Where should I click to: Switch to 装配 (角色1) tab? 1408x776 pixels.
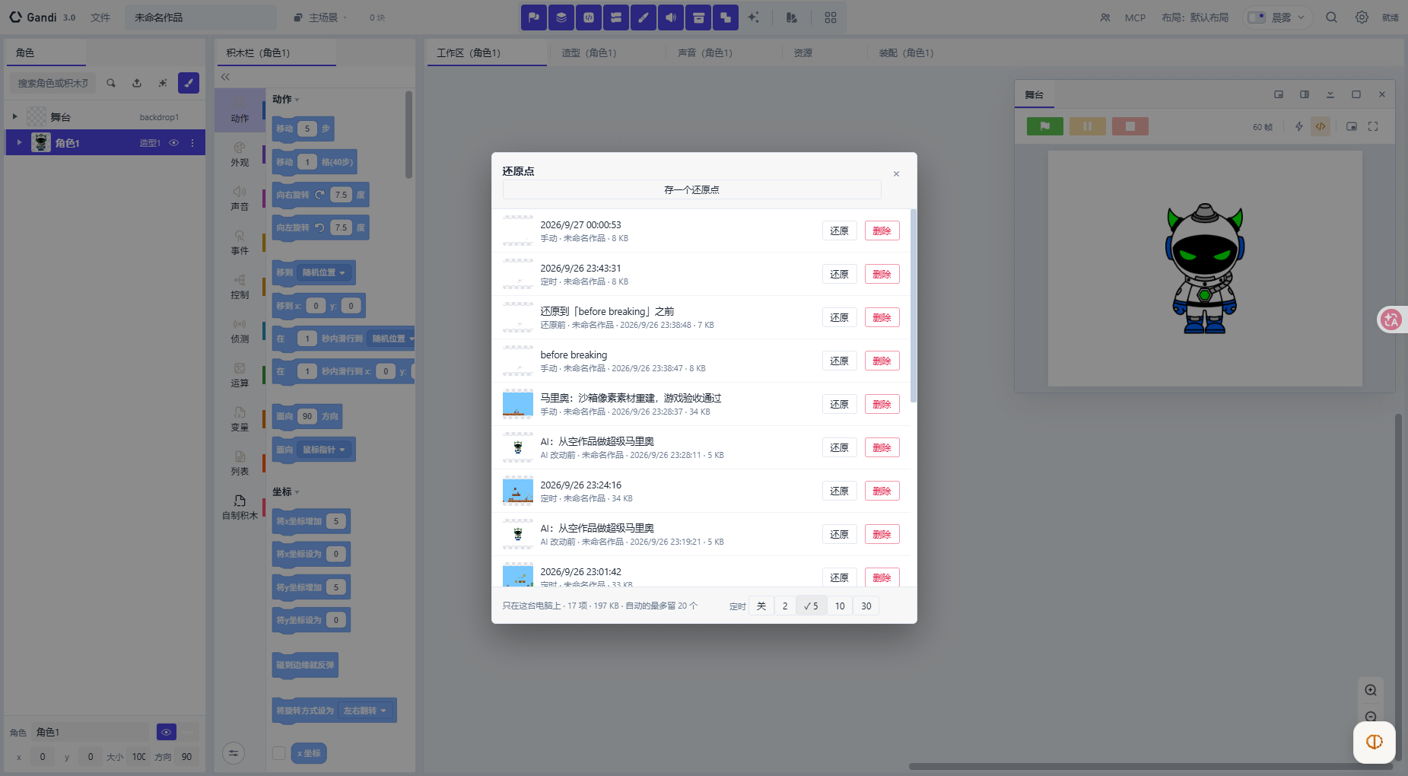tap(906, 52)
